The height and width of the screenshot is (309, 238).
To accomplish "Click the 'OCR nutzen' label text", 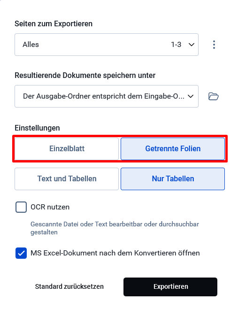I will pyautogui.click(x=50, y=207).
